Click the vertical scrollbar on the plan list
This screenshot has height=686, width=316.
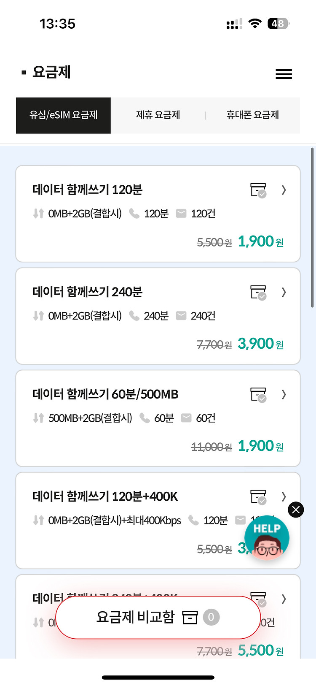click(312, 228)
